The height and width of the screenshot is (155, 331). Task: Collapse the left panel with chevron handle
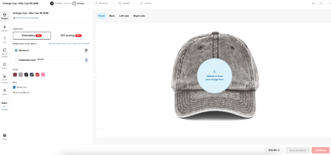coord(94,77)
